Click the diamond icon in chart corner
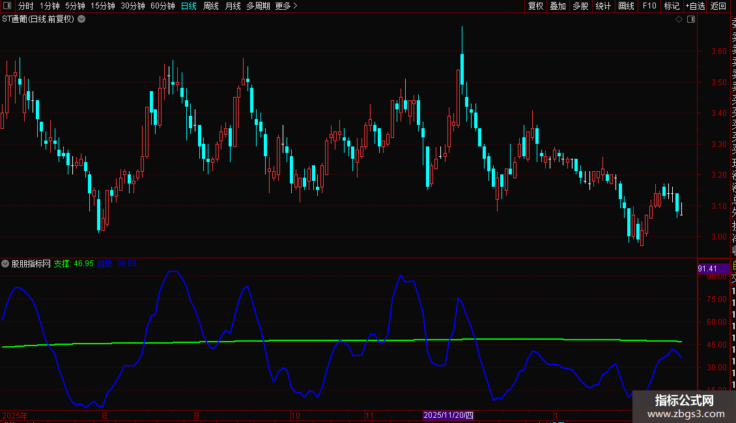This screenshot has width=736, height=423. coord(679,20)
